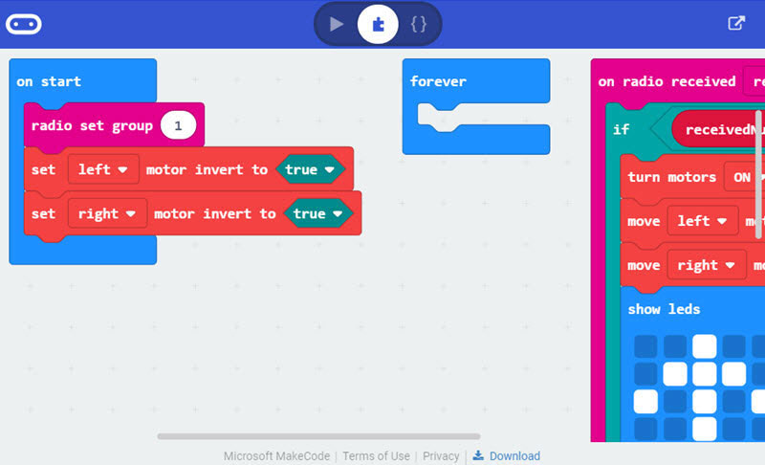The width and height of the screenshot is (765, 465).
Task: Expand the true dropdown for right motor invert
Action: point(317,213)
